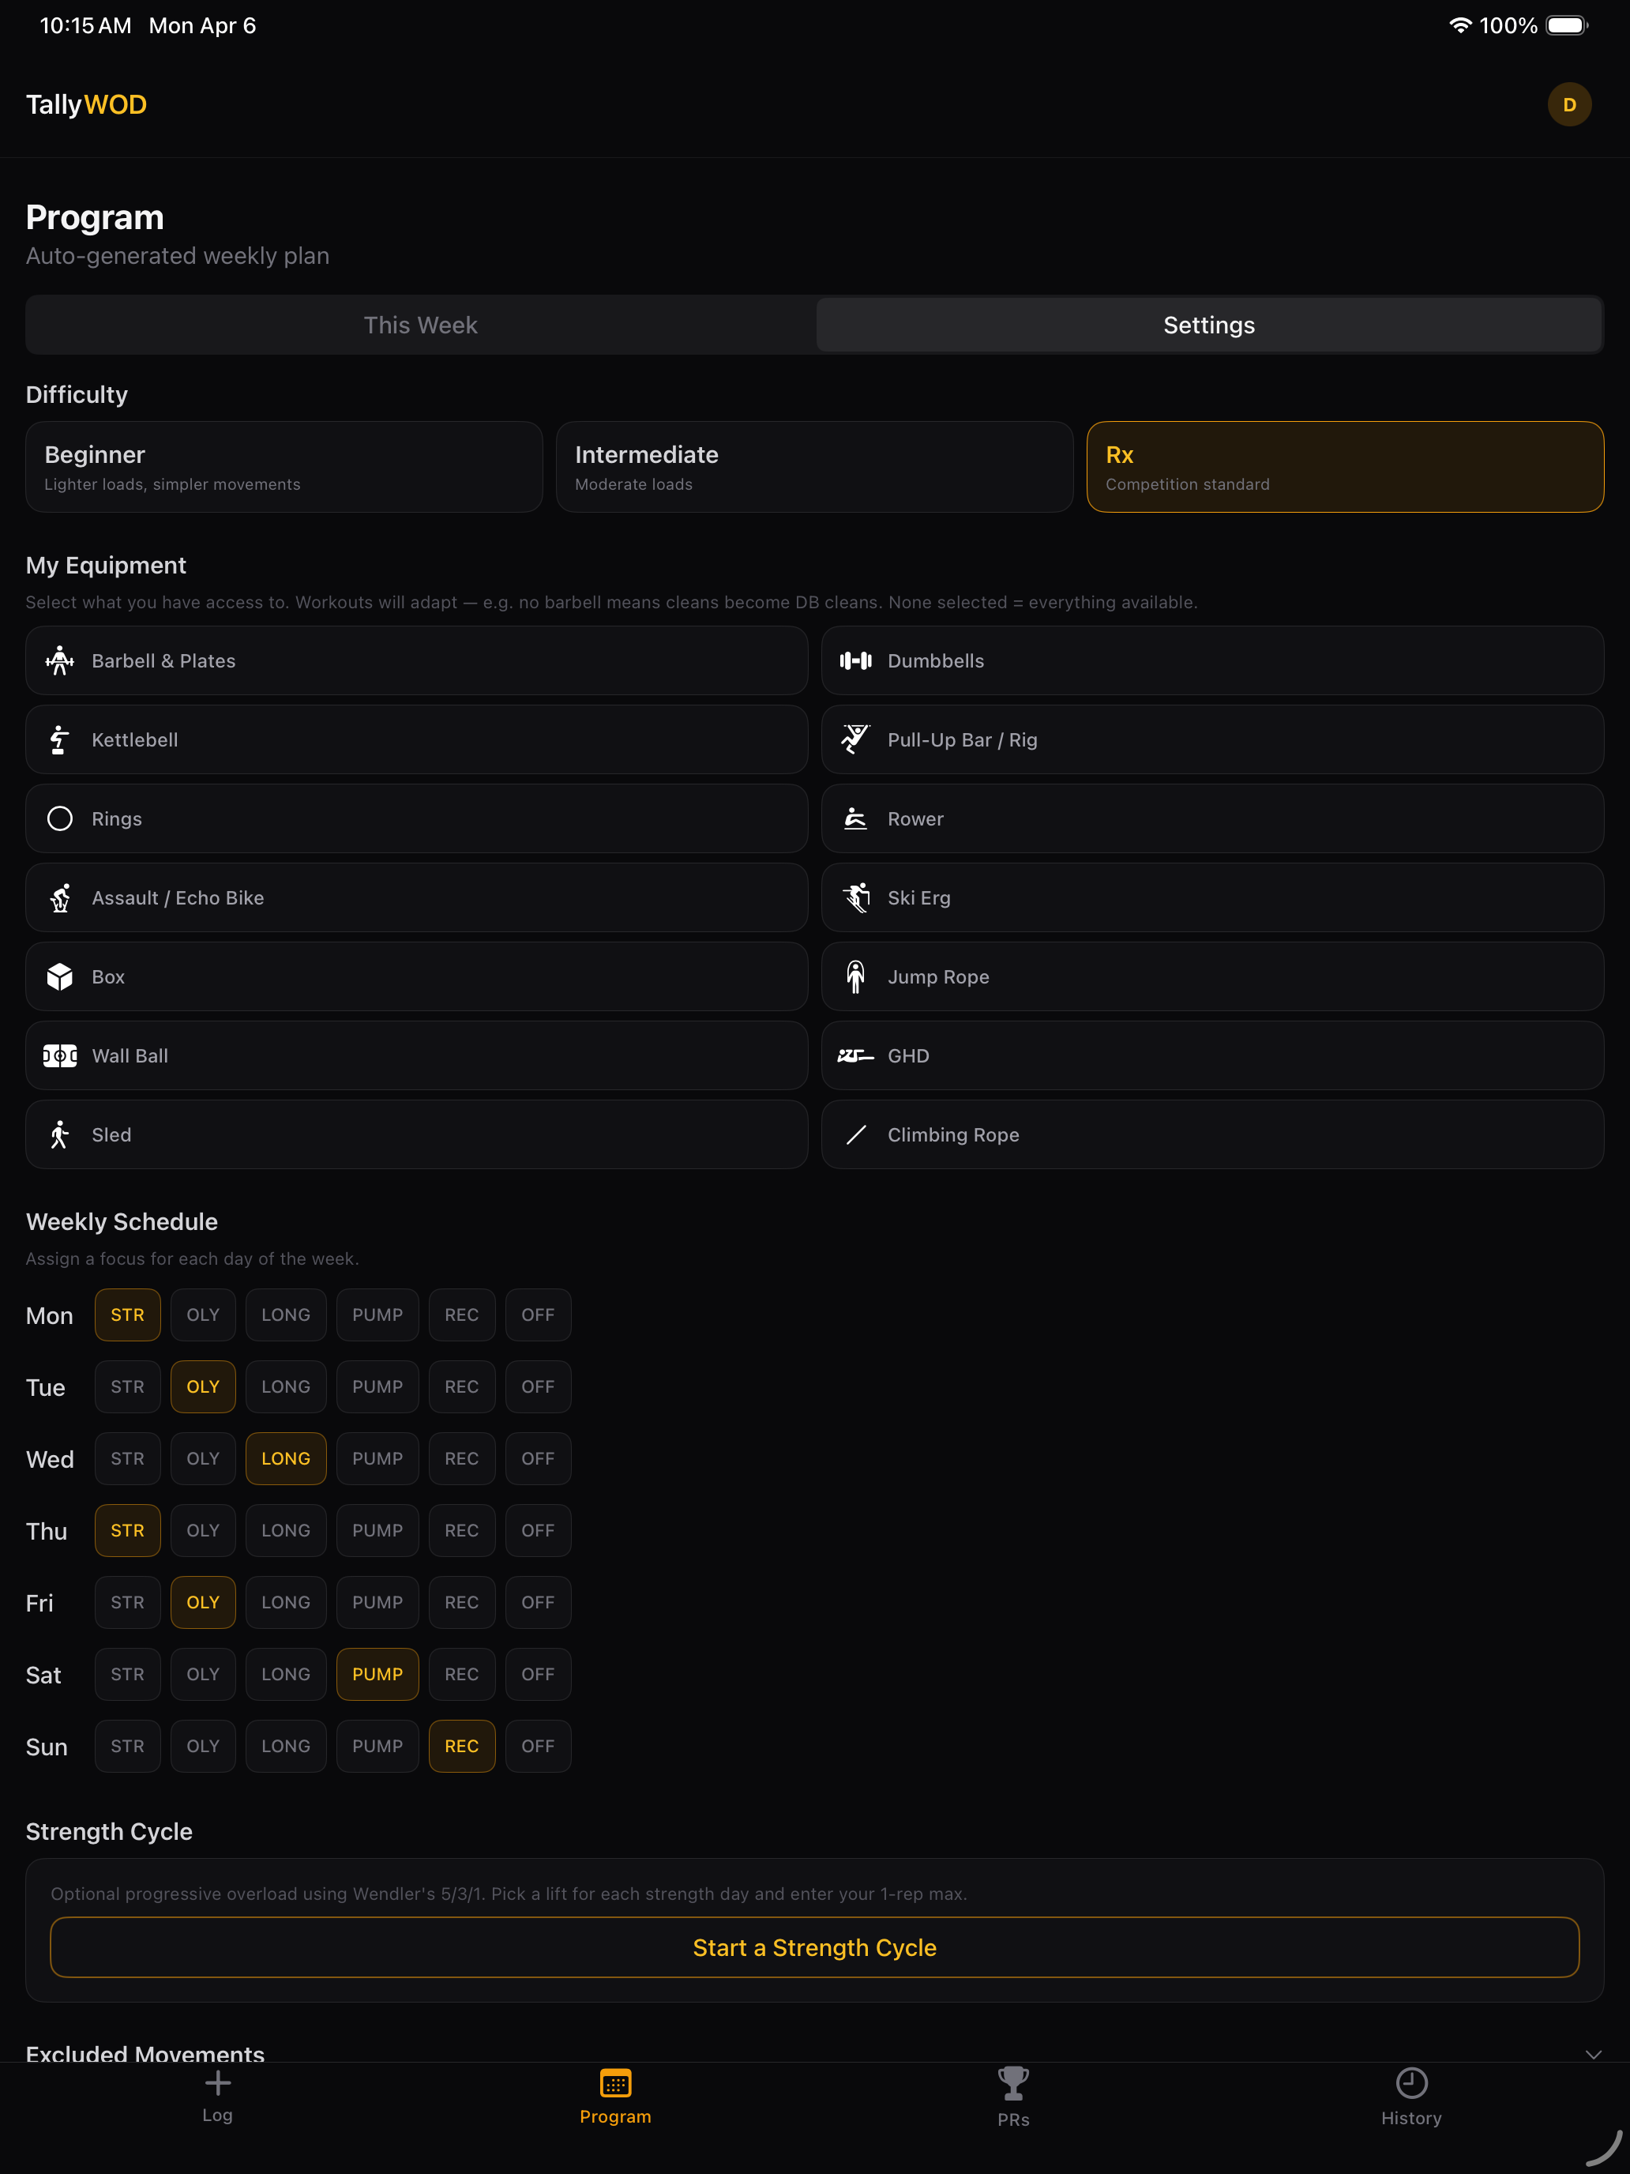Click the Weekly Schedule heading
Screen dimensions: 1630x2174
pyautogui.click(x=122, y=1221)
